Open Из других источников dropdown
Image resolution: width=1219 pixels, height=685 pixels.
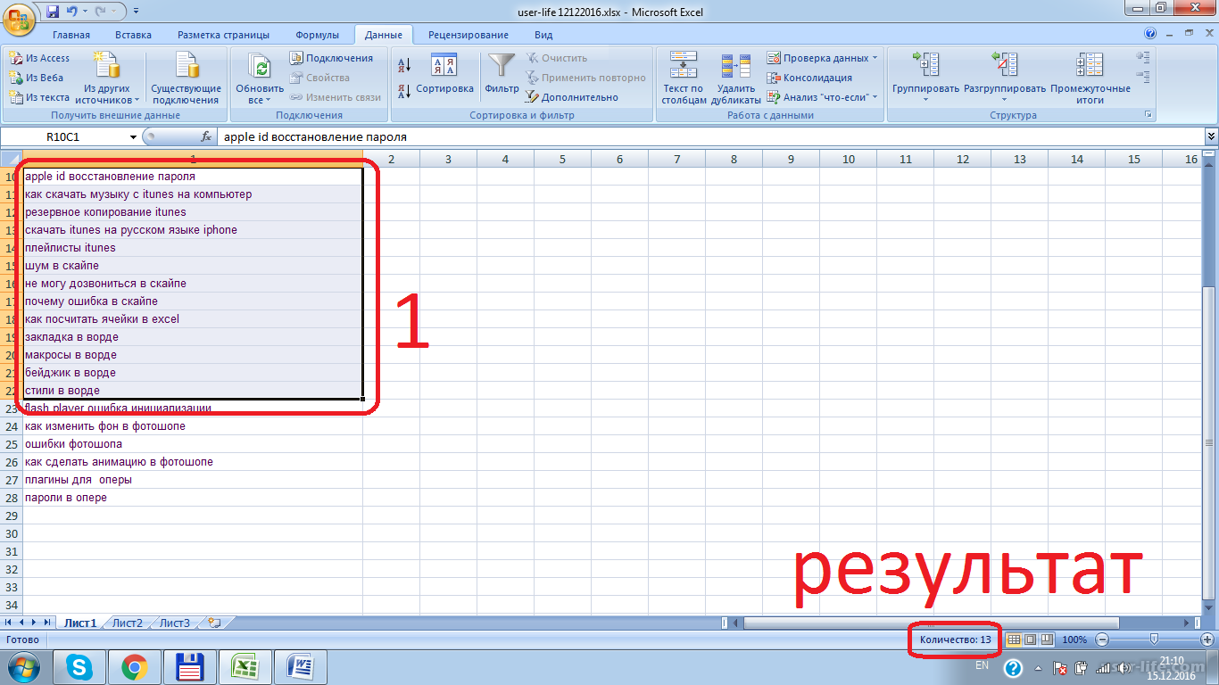click(108, 78)
